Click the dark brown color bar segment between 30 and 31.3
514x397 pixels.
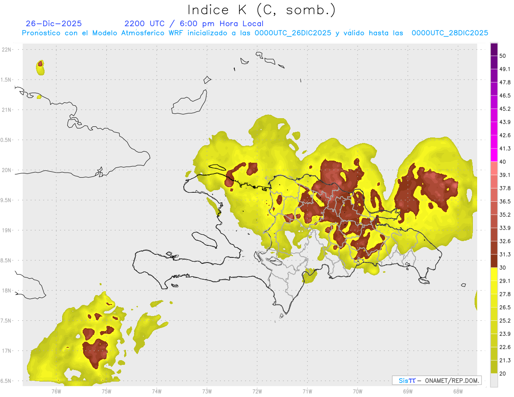pos(494,261)
